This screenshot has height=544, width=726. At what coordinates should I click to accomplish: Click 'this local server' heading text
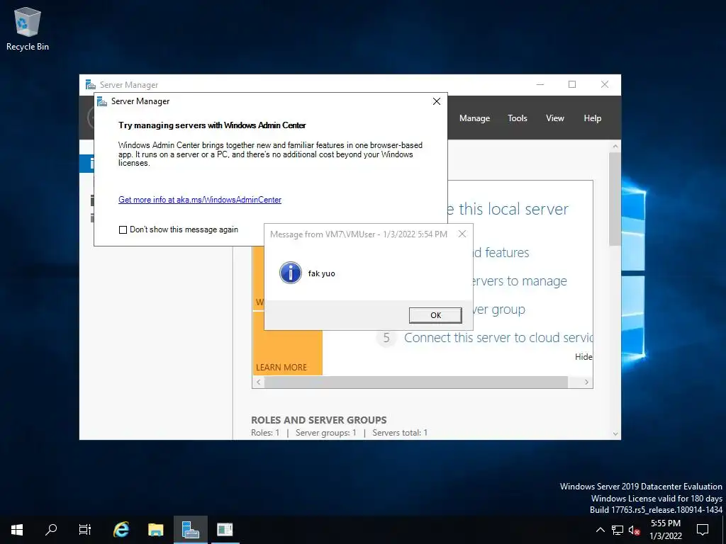coord(513,209)
